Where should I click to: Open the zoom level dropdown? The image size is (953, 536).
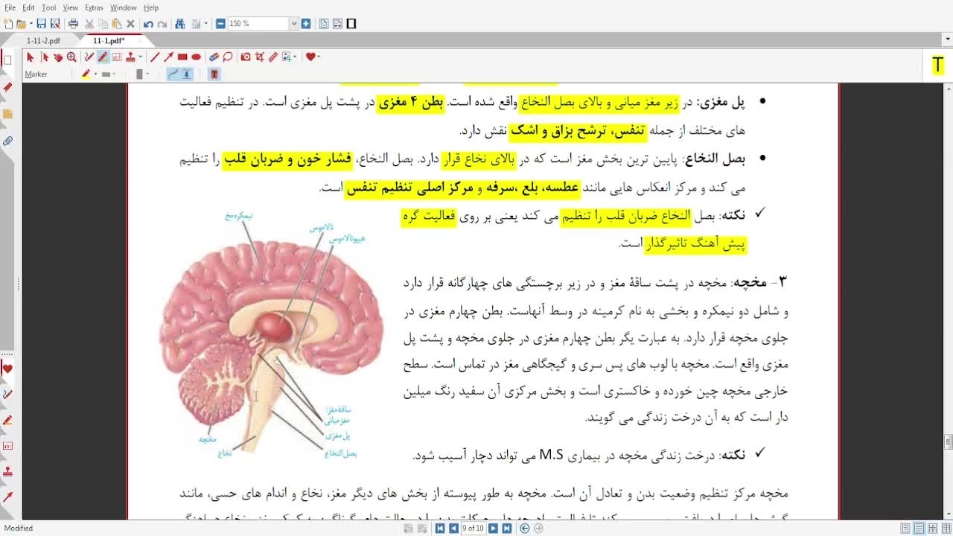point(294,24)
